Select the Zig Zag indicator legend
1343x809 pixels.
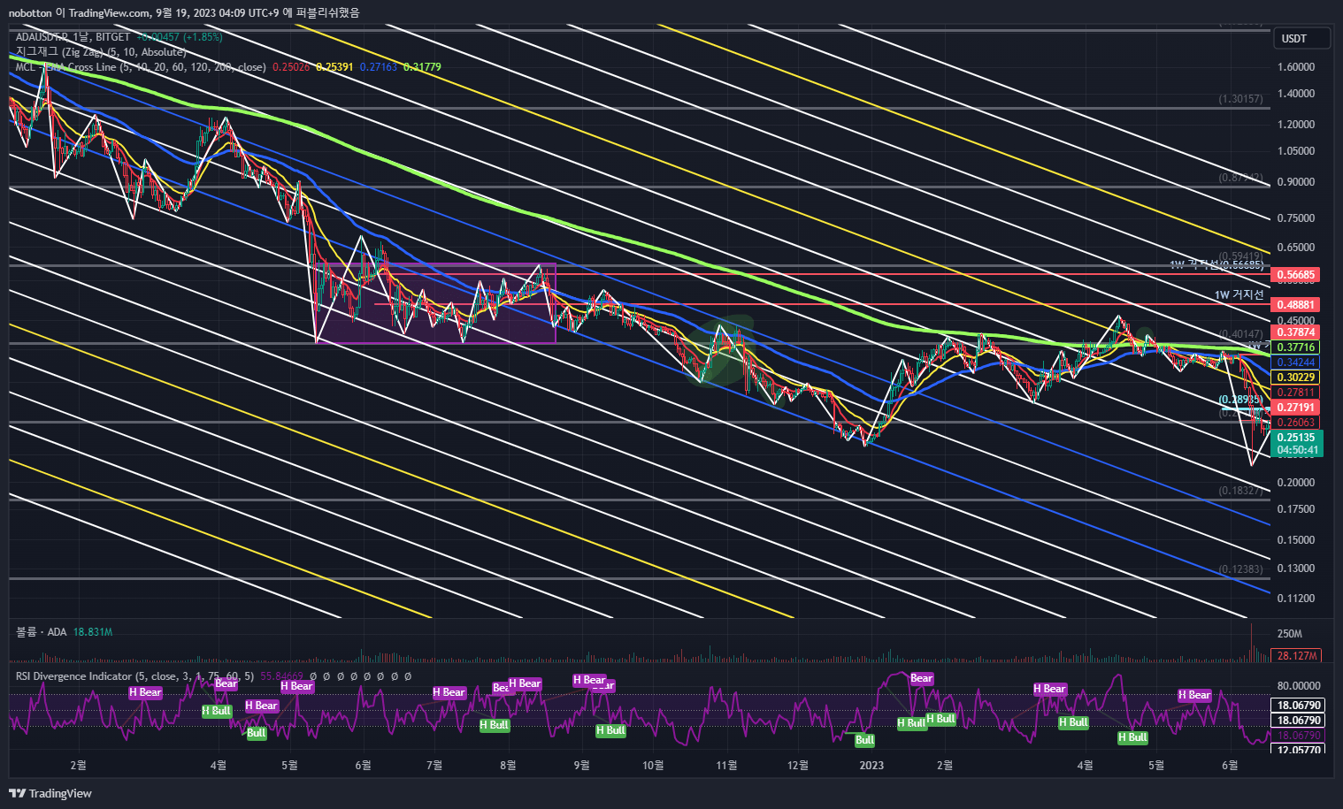click(101, 52)
